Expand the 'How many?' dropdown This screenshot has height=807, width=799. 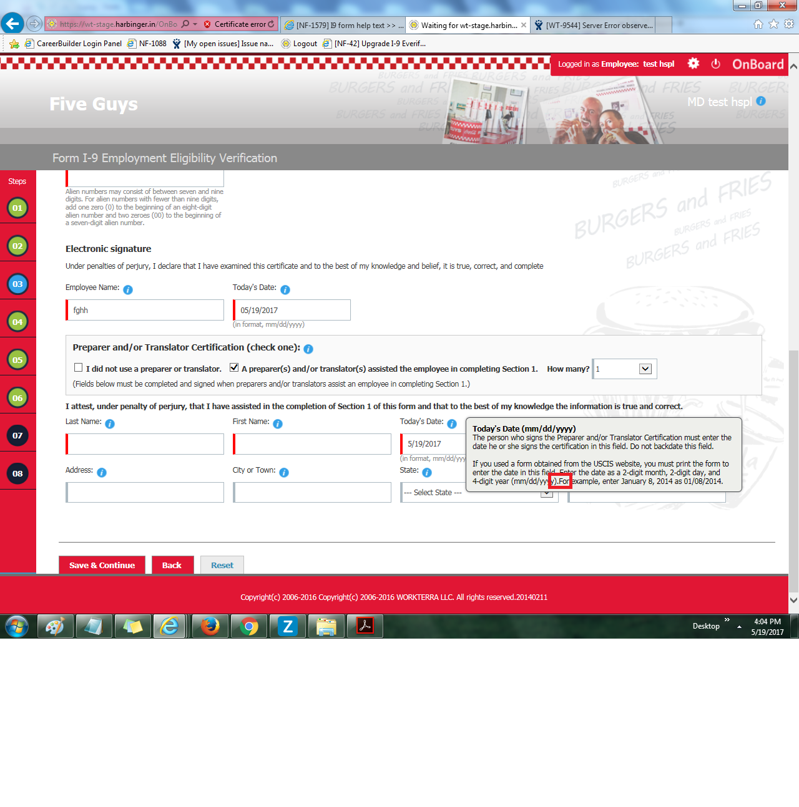tap(645, 369)
